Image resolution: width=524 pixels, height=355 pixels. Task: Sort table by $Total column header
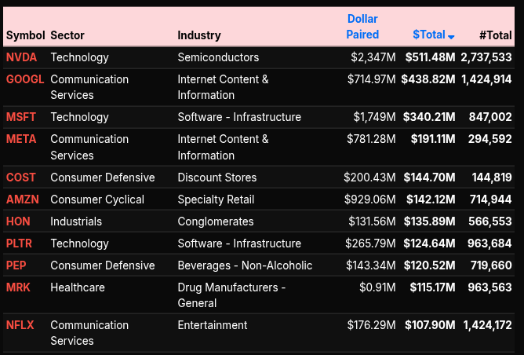(x=428, y=35)
